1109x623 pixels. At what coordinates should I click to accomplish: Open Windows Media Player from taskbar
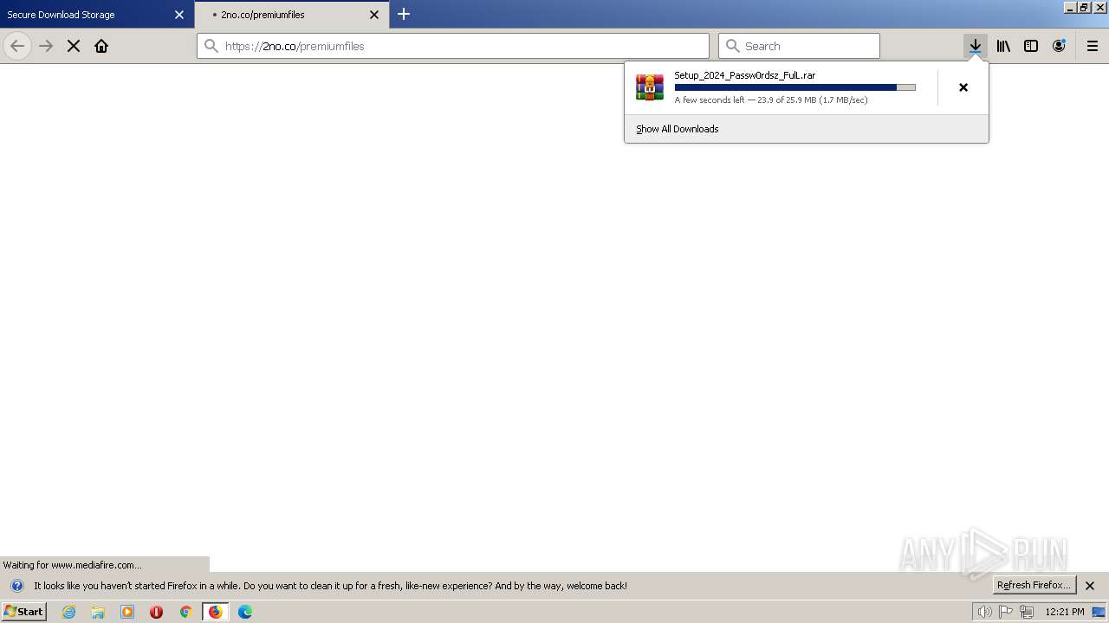point(127,612)
